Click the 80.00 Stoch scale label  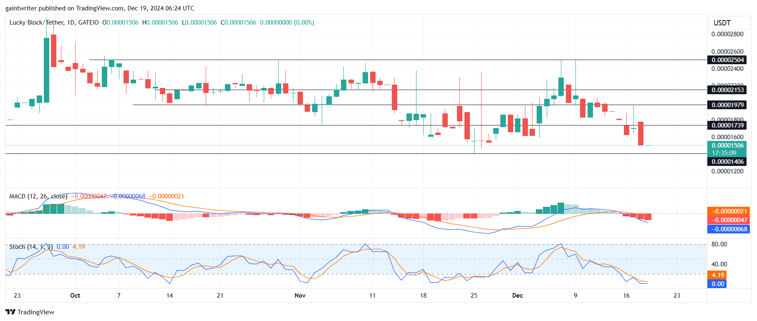pos(719,244)
